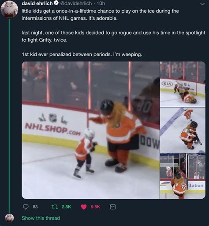Open the small avatar beside thread link
The width and height of the screenshot is (209, 226).
coord(9,218)
